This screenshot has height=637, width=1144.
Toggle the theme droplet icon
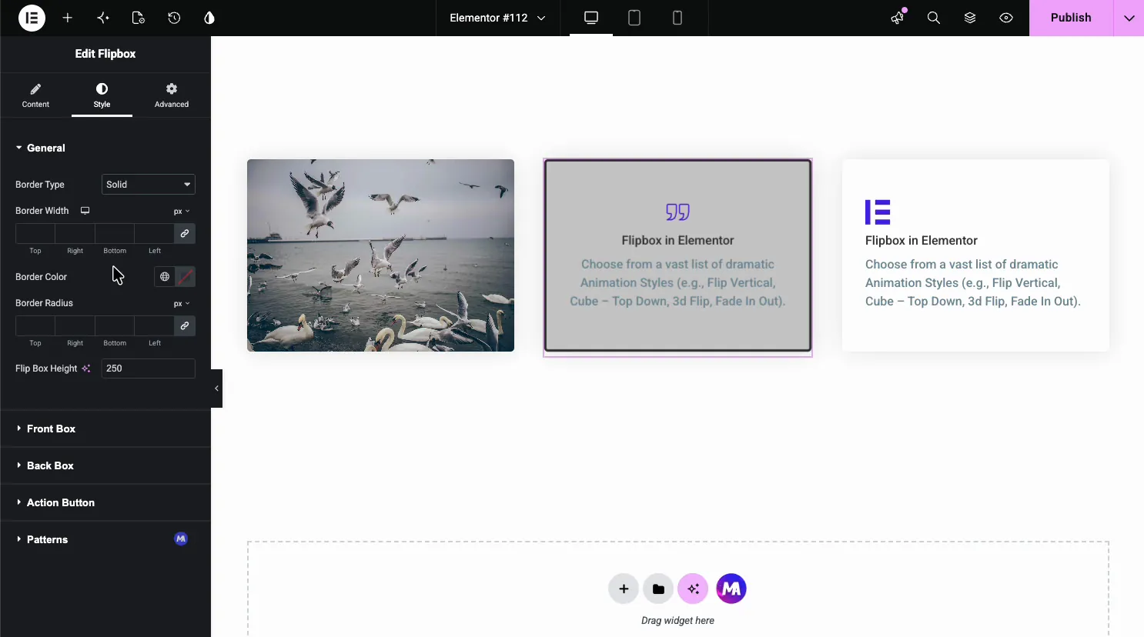pos(209,18)
